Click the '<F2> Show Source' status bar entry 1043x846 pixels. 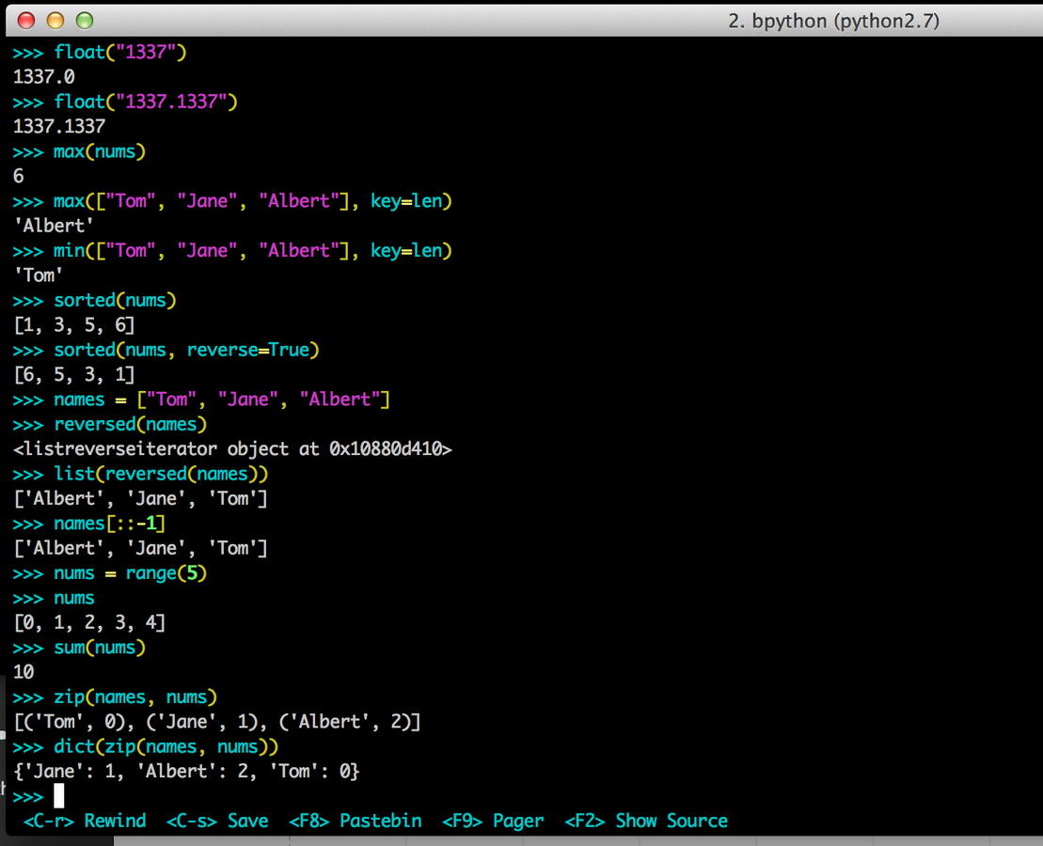(646, 821)
